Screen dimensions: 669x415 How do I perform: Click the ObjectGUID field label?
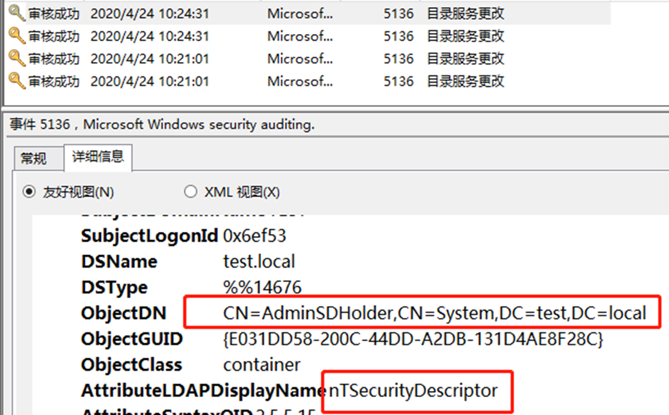coord(131,339)
